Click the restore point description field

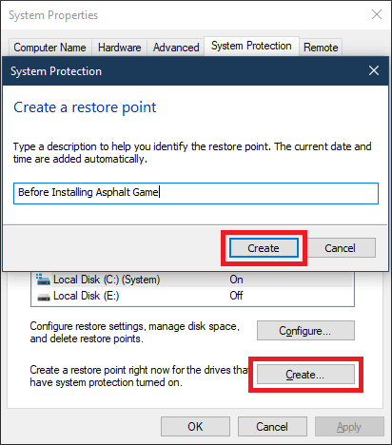click(196, 193)
